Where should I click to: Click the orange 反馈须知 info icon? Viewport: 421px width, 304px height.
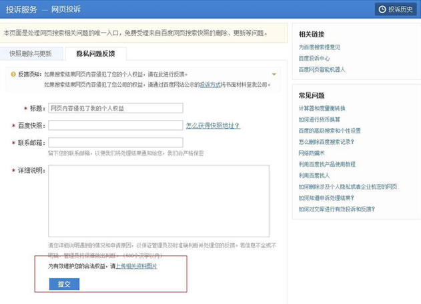pos(13,74)
